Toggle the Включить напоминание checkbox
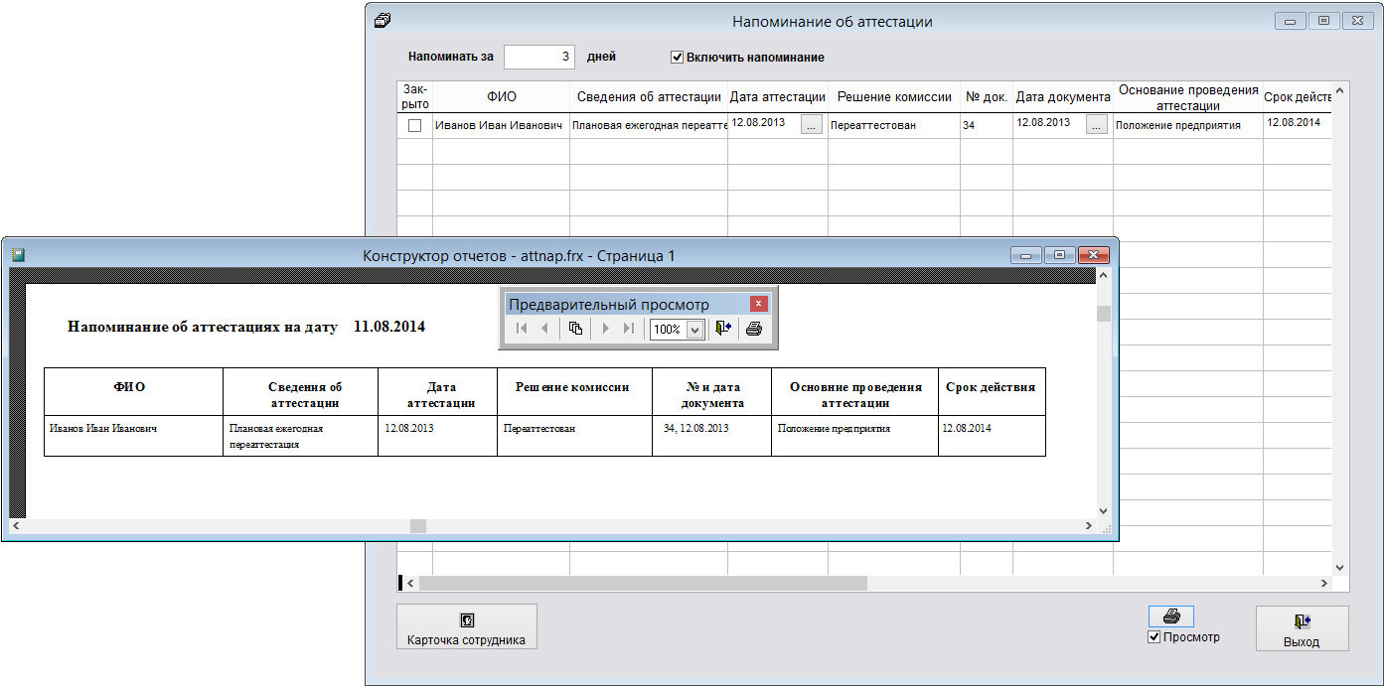Viewport: 1384px width, 687px height. click(x=678, y=58)
